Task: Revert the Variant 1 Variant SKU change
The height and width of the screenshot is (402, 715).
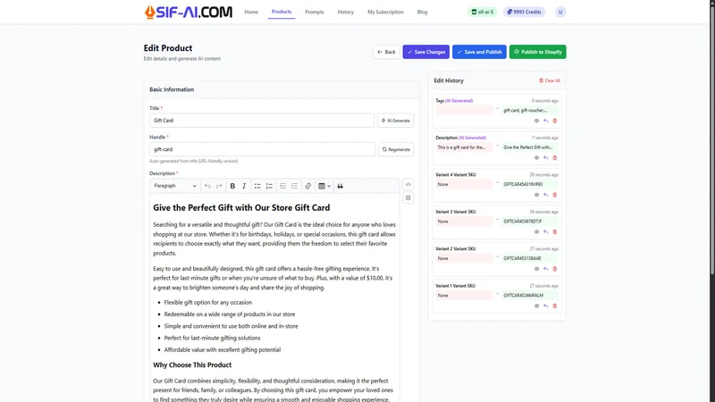Action: (545, 306)
